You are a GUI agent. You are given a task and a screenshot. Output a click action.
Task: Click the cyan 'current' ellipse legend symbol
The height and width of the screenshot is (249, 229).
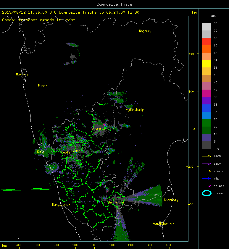(x=207, y=193)
